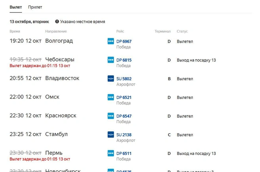Click the delay notice until 01:05 13 окт
The height and width of the screenshot is (172, 260).
40,159
